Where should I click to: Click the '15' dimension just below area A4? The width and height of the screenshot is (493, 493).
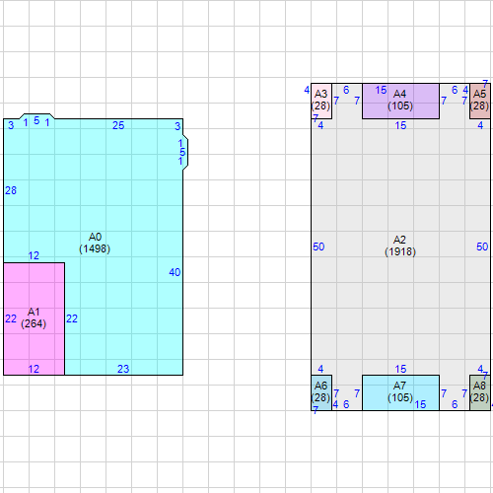tap(400, 125)
